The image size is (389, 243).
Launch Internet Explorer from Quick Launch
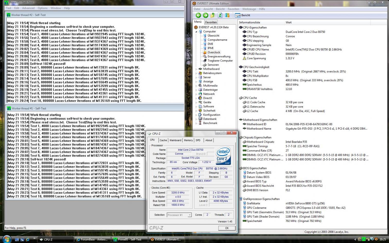point(28,239)
